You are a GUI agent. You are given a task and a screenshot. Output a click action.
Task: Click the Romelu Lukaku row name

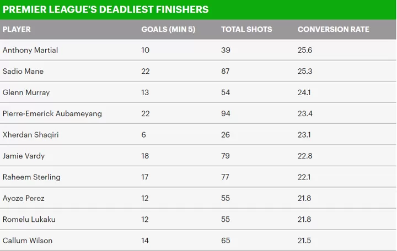click(x=29, y=220)
